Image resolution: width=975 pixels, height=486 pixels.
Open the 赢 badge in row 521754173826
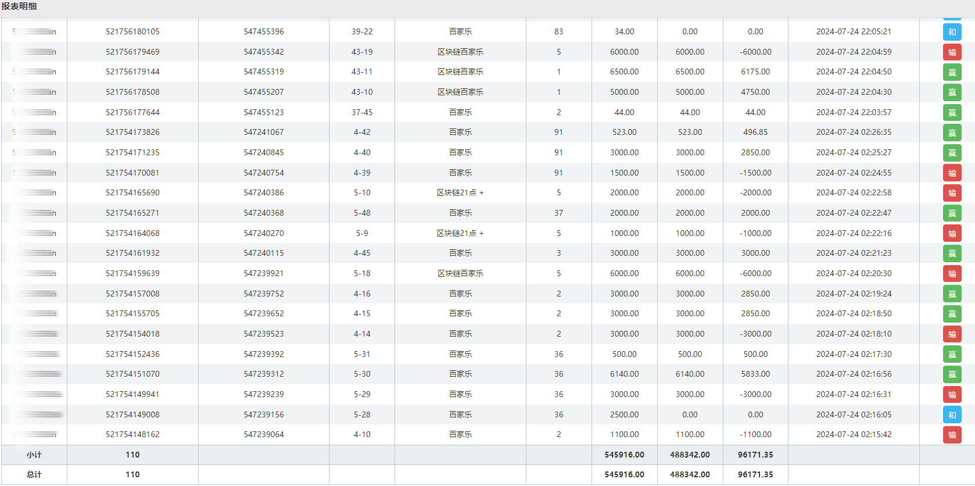click(x=952, y=133)
